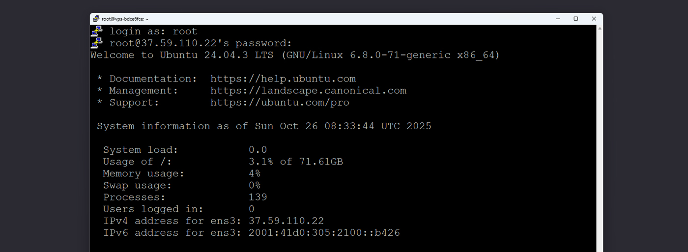Click the 'root@37.59.110.22's password:' prompt text

pos(201,43)
